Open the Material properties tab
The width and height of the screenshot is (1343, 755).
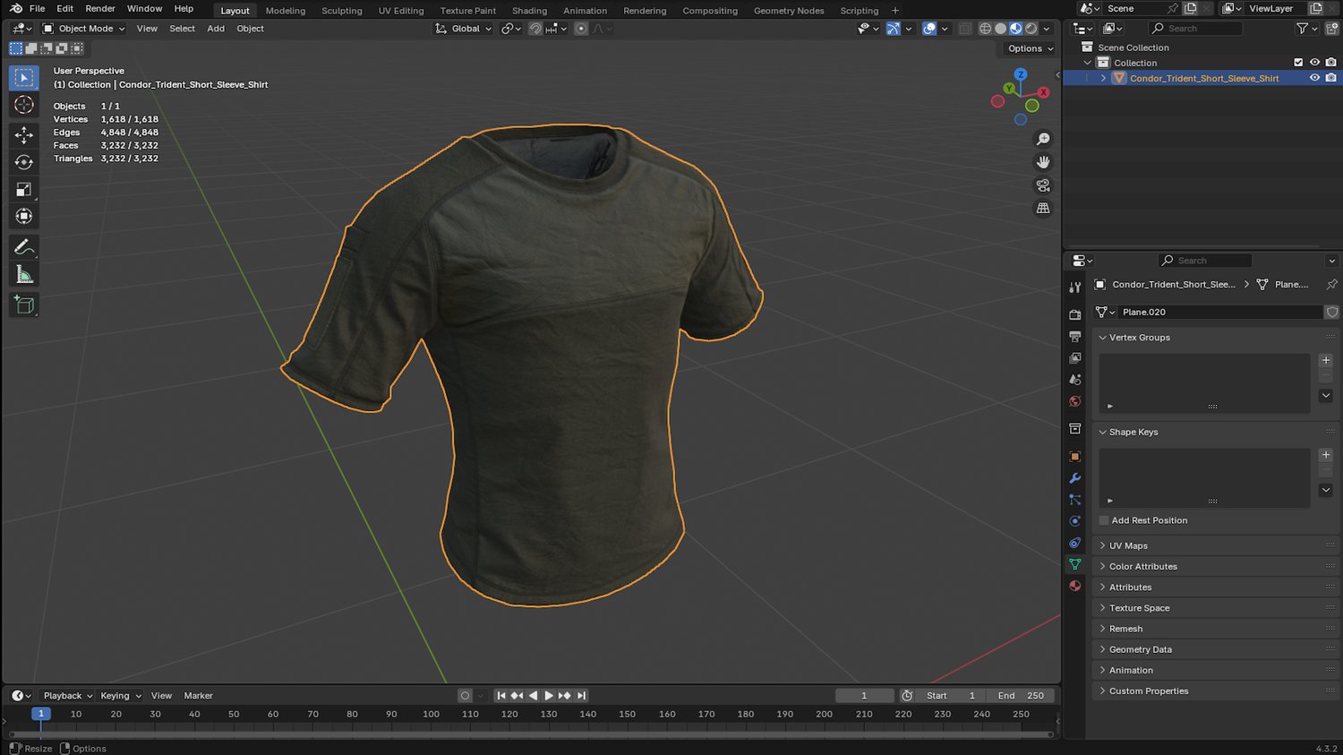pos(1075,586)
